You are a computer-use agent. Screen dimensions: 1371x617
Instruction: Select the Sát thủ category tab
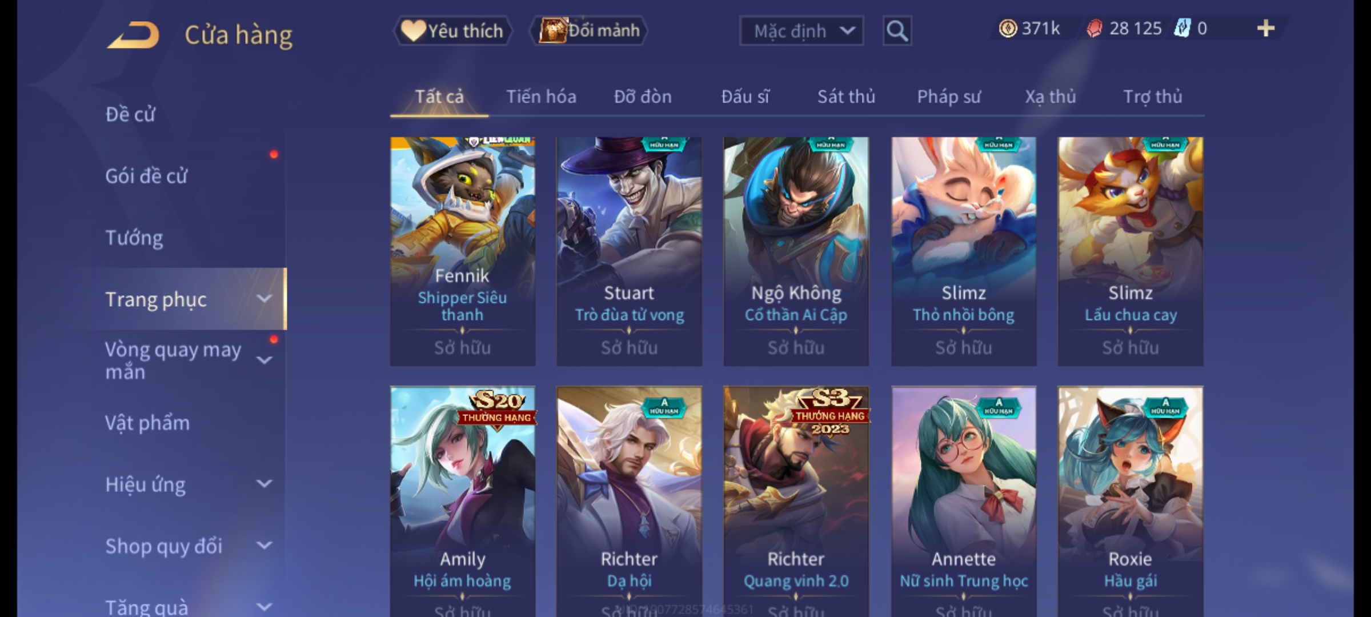[846, 97]
